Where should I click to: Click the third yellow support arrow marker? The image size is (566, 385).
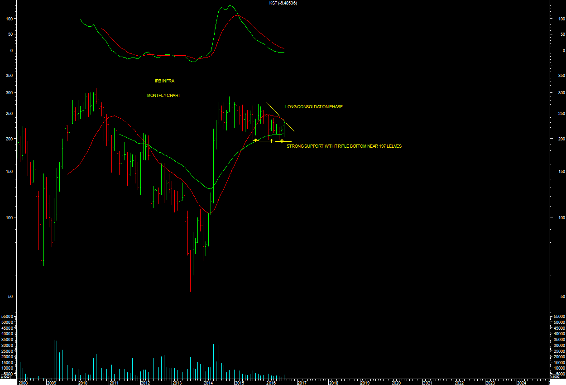(x=282, y=141)
